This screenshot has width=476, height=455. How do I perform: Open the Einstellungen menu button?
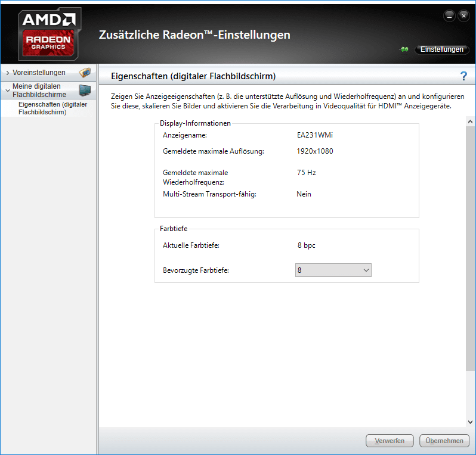click(x=441, y=49)
